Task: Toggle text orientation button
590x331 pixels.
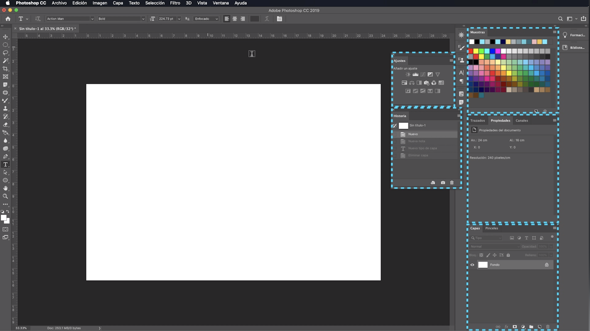Action: 38,19
